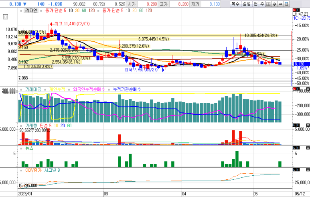
Task: Click the 6,075,445(14.5%) volume profile label
Action: pos(154,39)
